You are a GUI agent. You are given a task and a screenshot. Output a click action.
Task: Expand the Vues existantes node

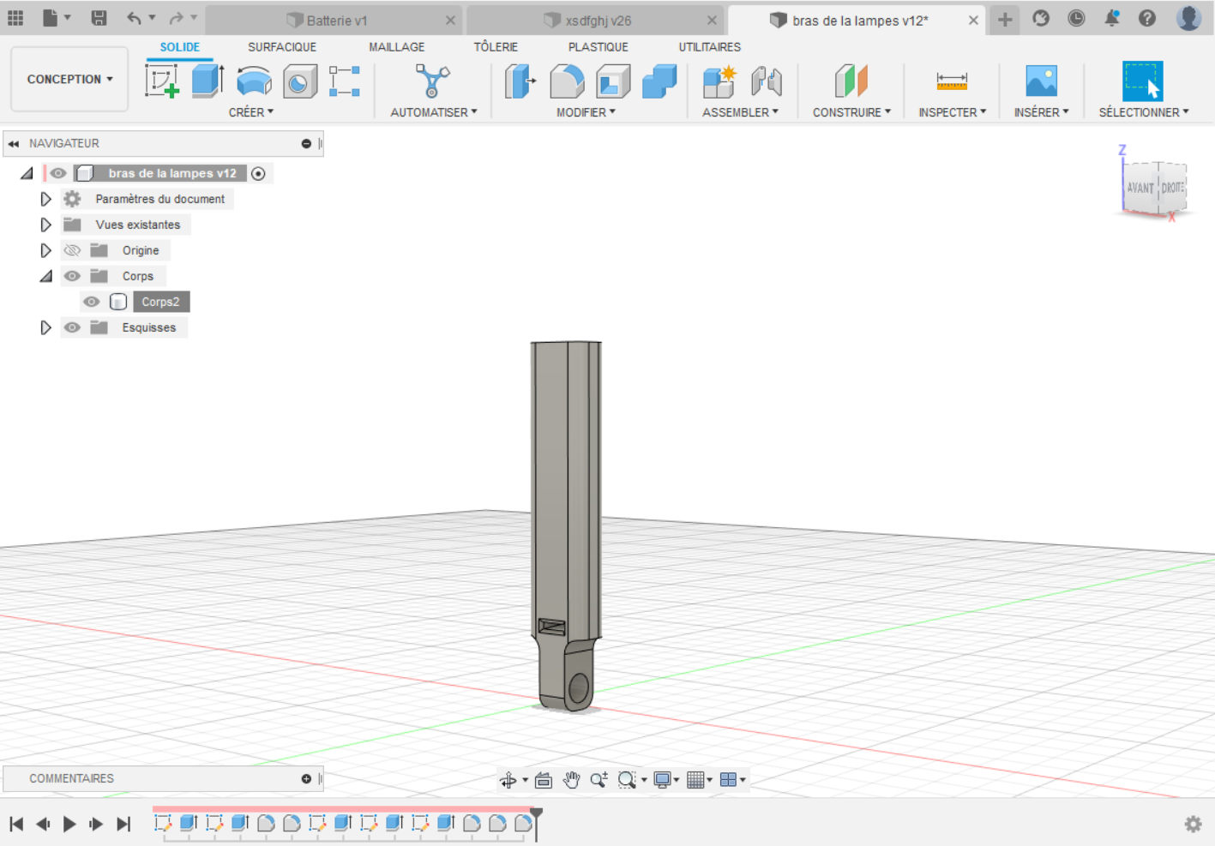point(45,225)
